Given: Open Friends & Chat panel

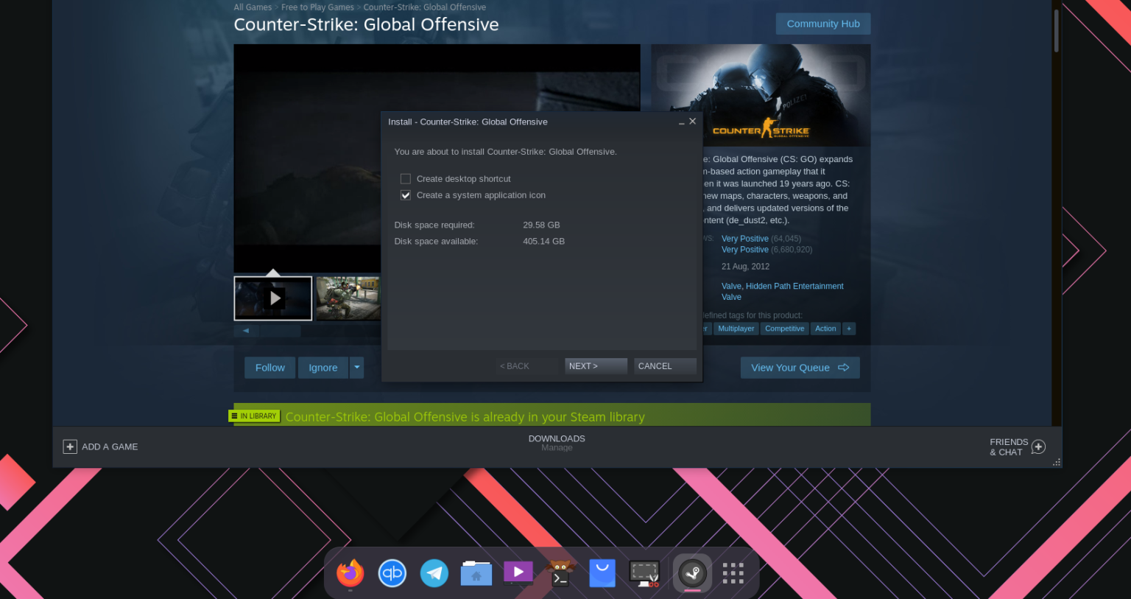Looking at the screenshot, I should (1038, 446).
